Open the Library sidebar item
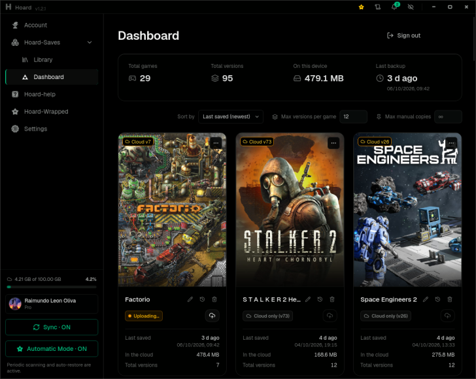Screen dimensions: 476x379 pyautogui.click(x=52, y=59)
